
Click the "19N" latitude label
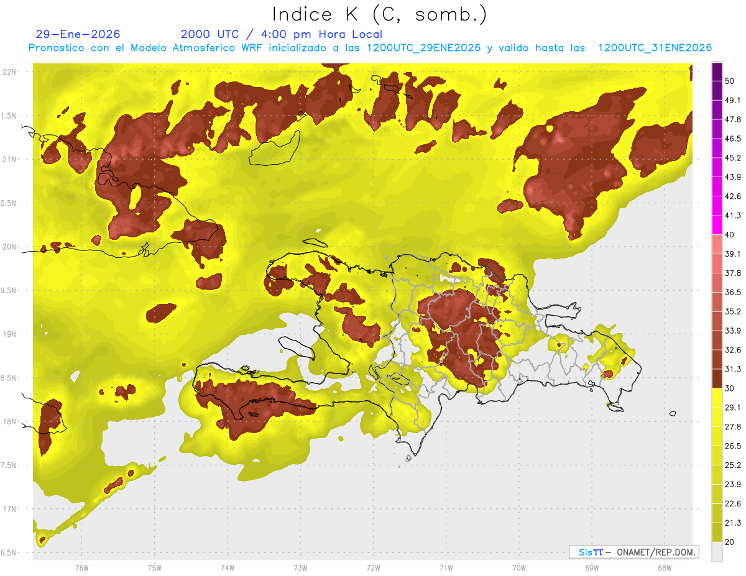coord(10,334)
